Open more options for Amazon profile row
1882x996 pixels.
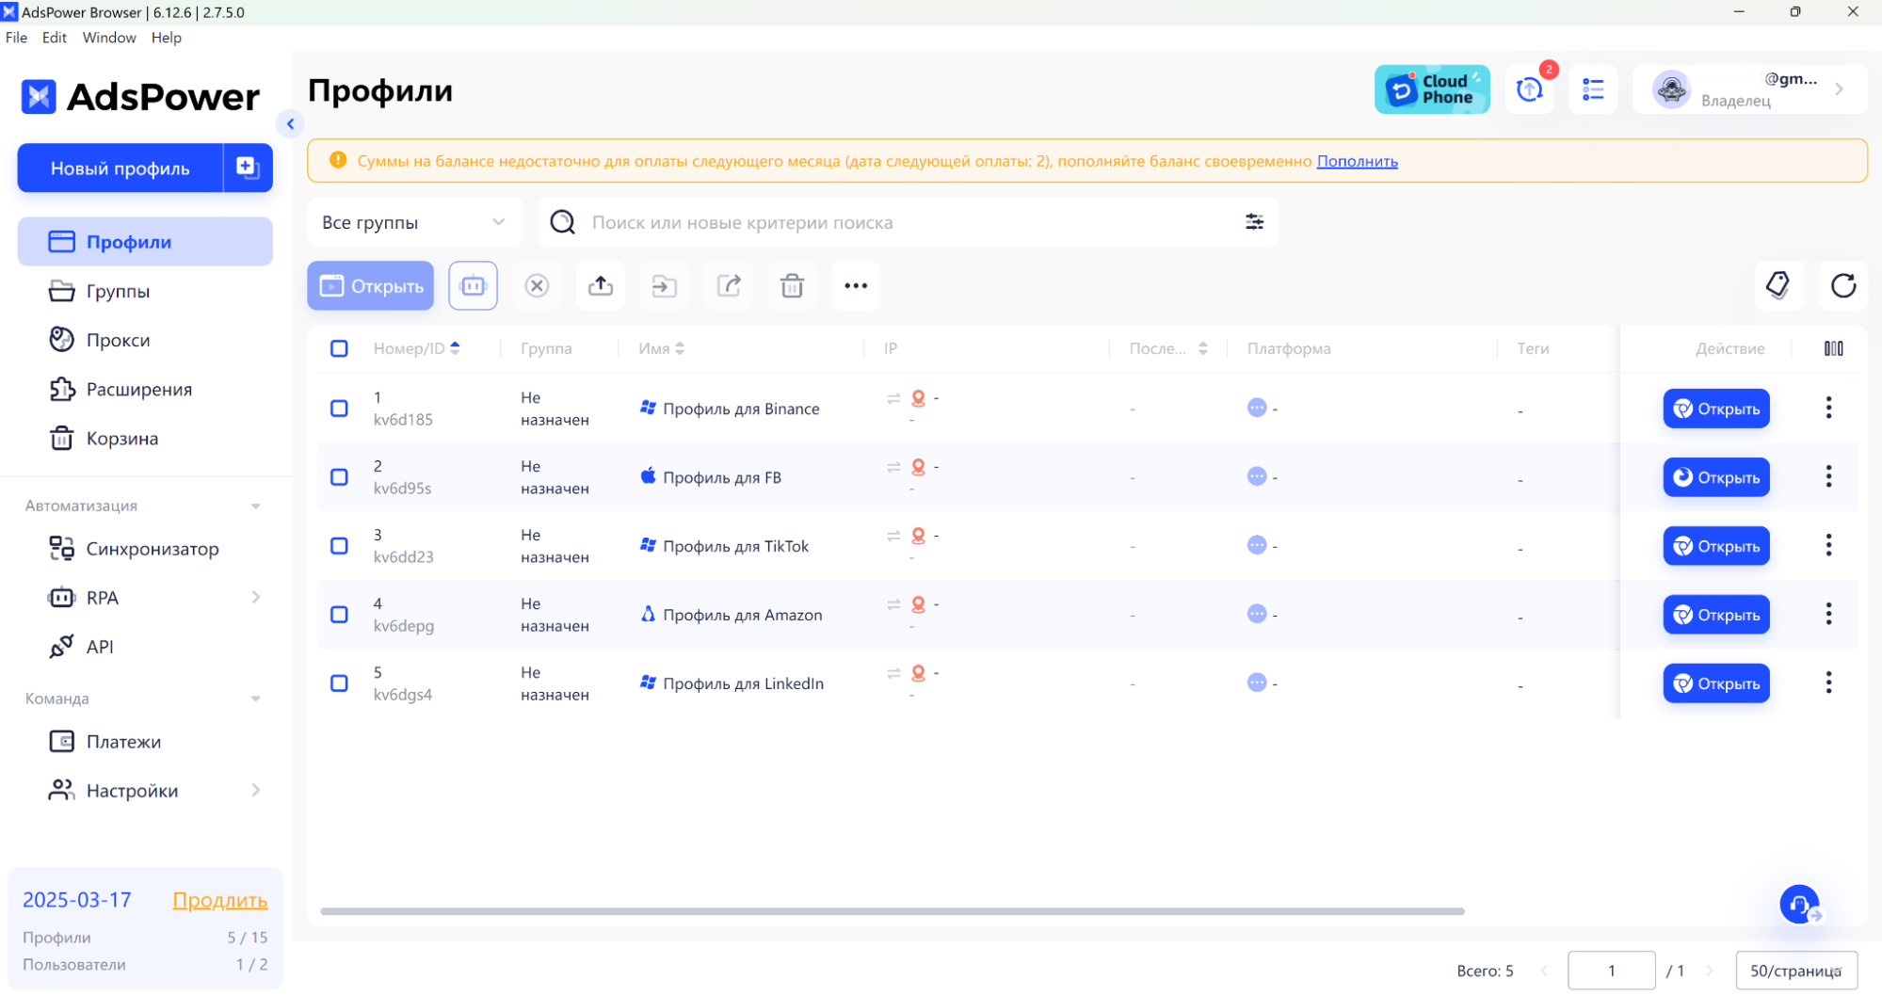coord(1828,614)
